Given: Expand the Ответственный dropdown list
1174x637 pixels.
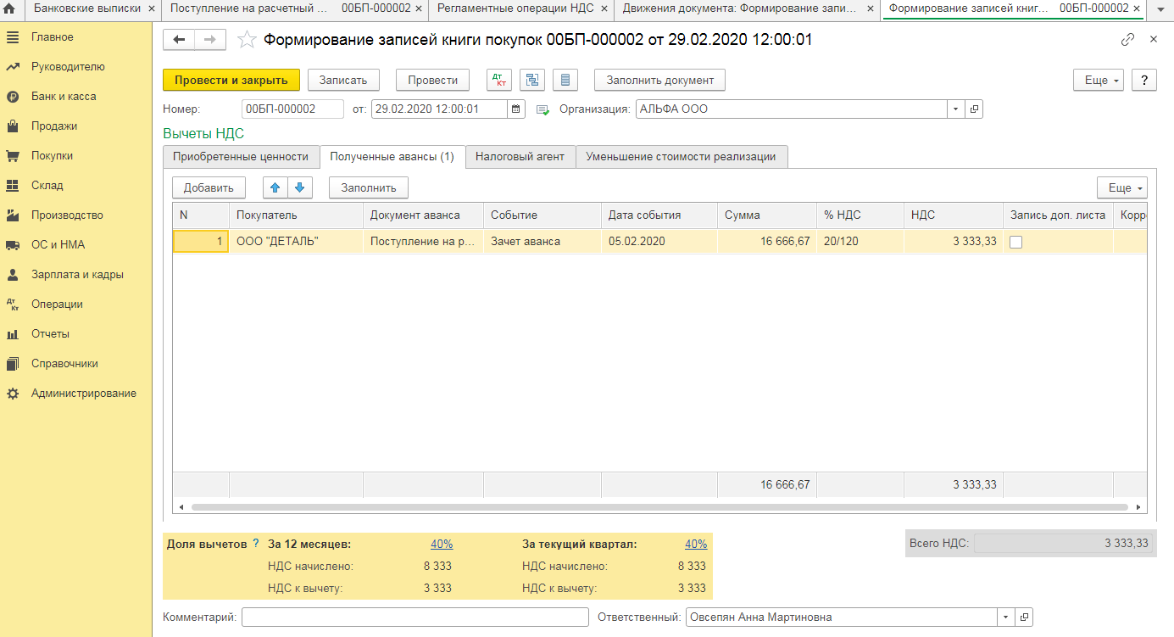Looking at the screenshot, I should (x=1006, y=617).
